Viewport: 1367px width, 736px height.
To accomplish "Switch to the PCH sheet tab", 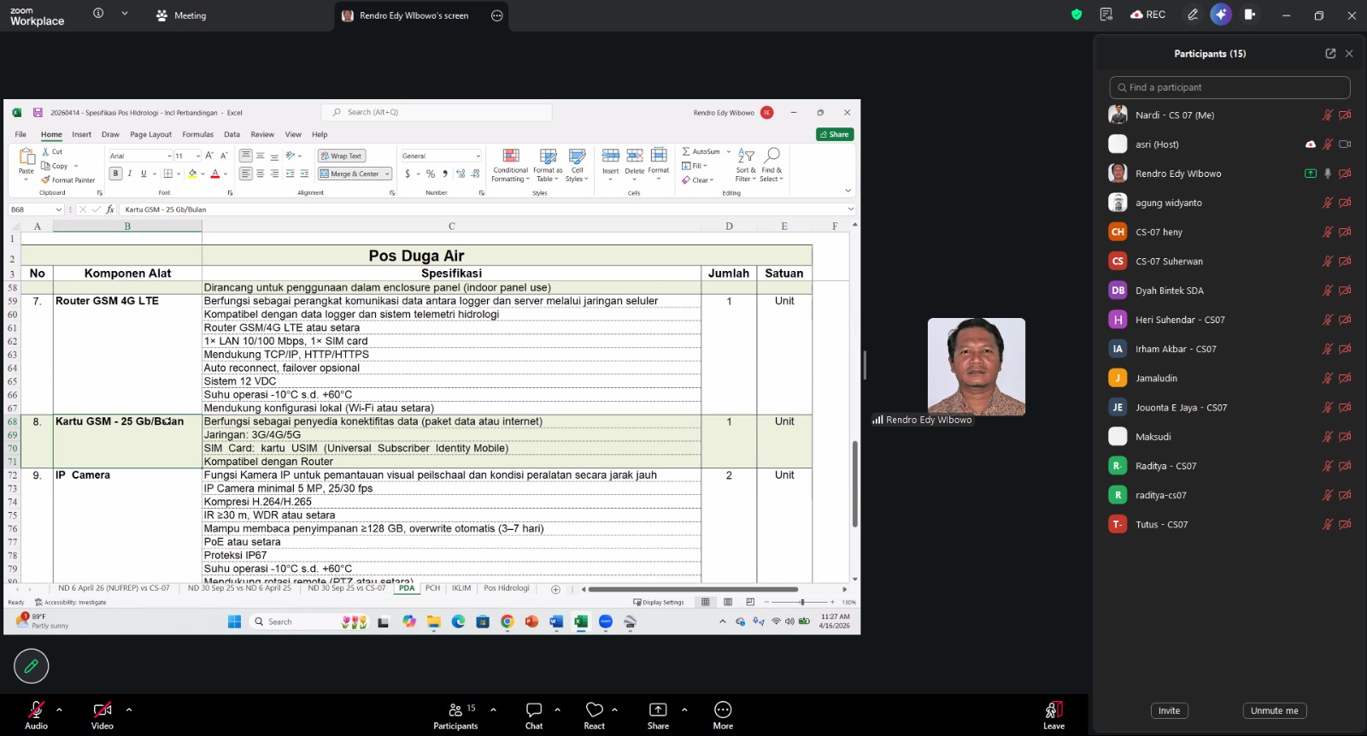I will [433, 588].
